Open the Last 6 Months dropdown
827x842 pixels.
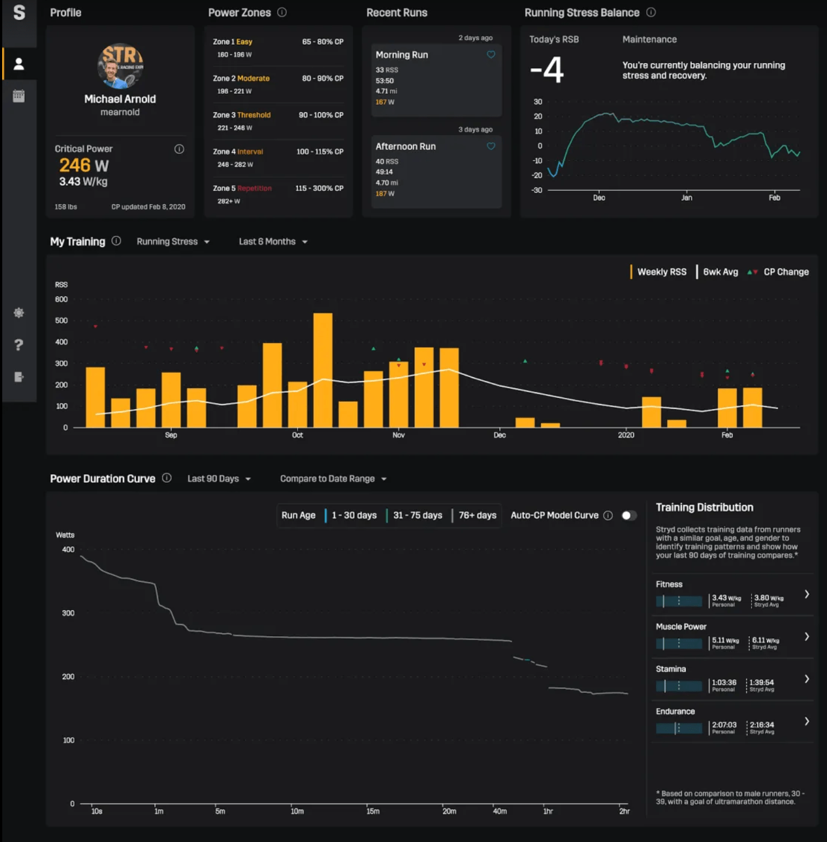(x=272, y=241)
